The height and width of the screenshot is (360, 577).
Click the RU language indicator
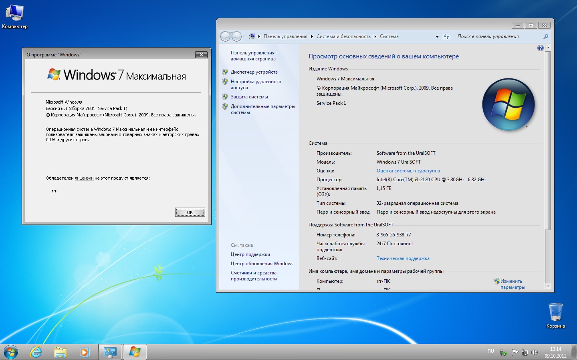[x=491, y=351]
